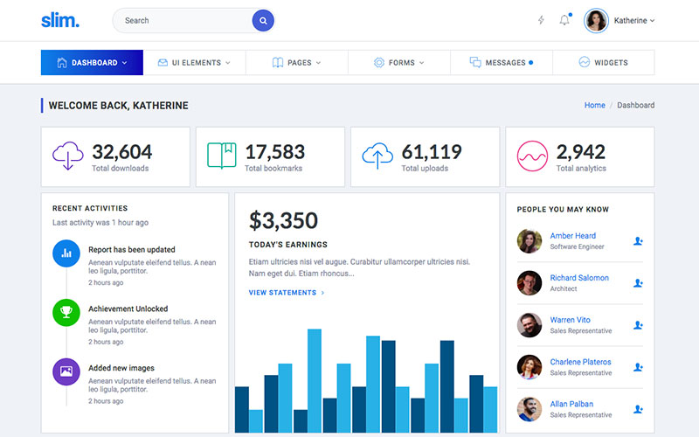Open the View Statements link

coord(287,293)
